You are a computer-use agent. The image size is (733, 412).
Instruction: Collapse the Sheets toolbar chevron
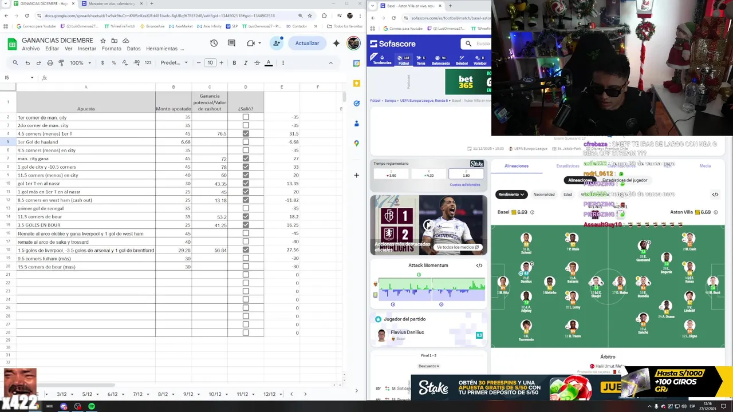pos(330,63)
